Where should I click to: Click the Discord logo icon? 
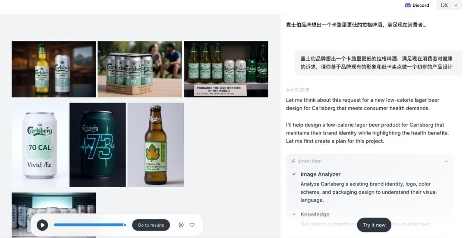[x=408, y=5]
